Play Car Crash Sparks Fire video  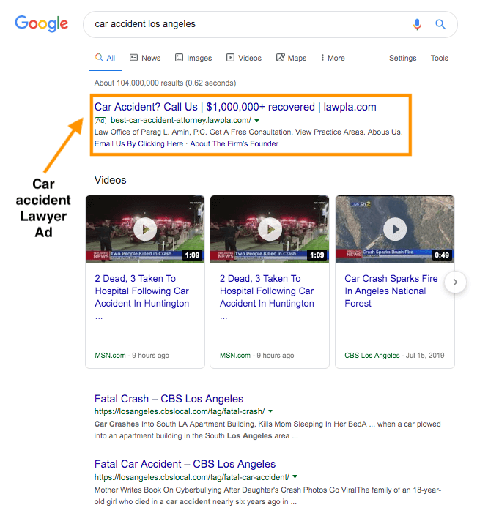395,229
